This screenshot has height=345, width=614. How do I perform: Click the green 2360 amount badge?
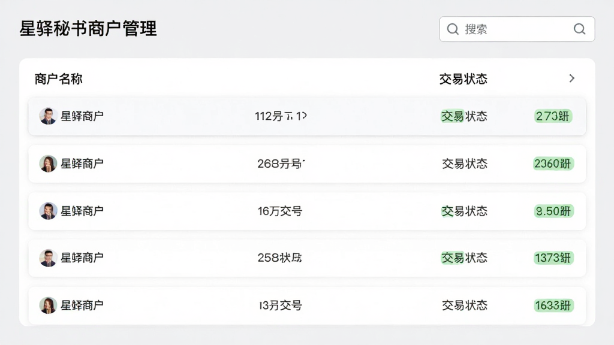click(x=553, y=164)
